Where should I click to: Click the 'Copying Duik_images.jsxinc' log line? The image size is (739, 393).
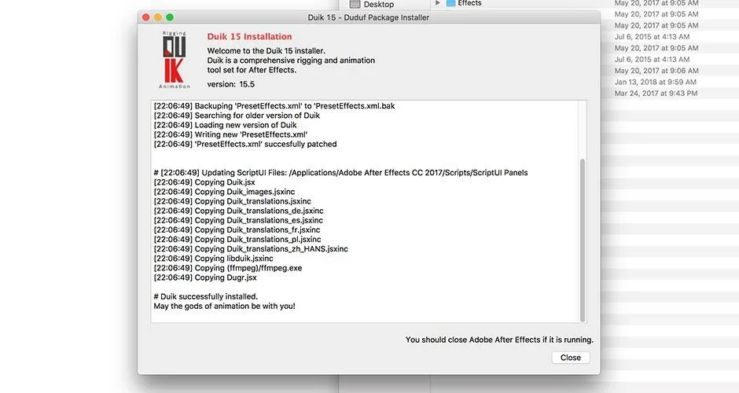click(224, 192)
